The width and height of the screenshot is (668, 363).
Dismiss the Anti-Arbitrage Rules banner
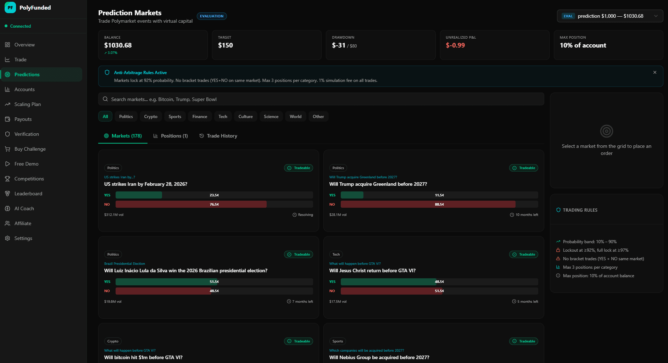654,72
